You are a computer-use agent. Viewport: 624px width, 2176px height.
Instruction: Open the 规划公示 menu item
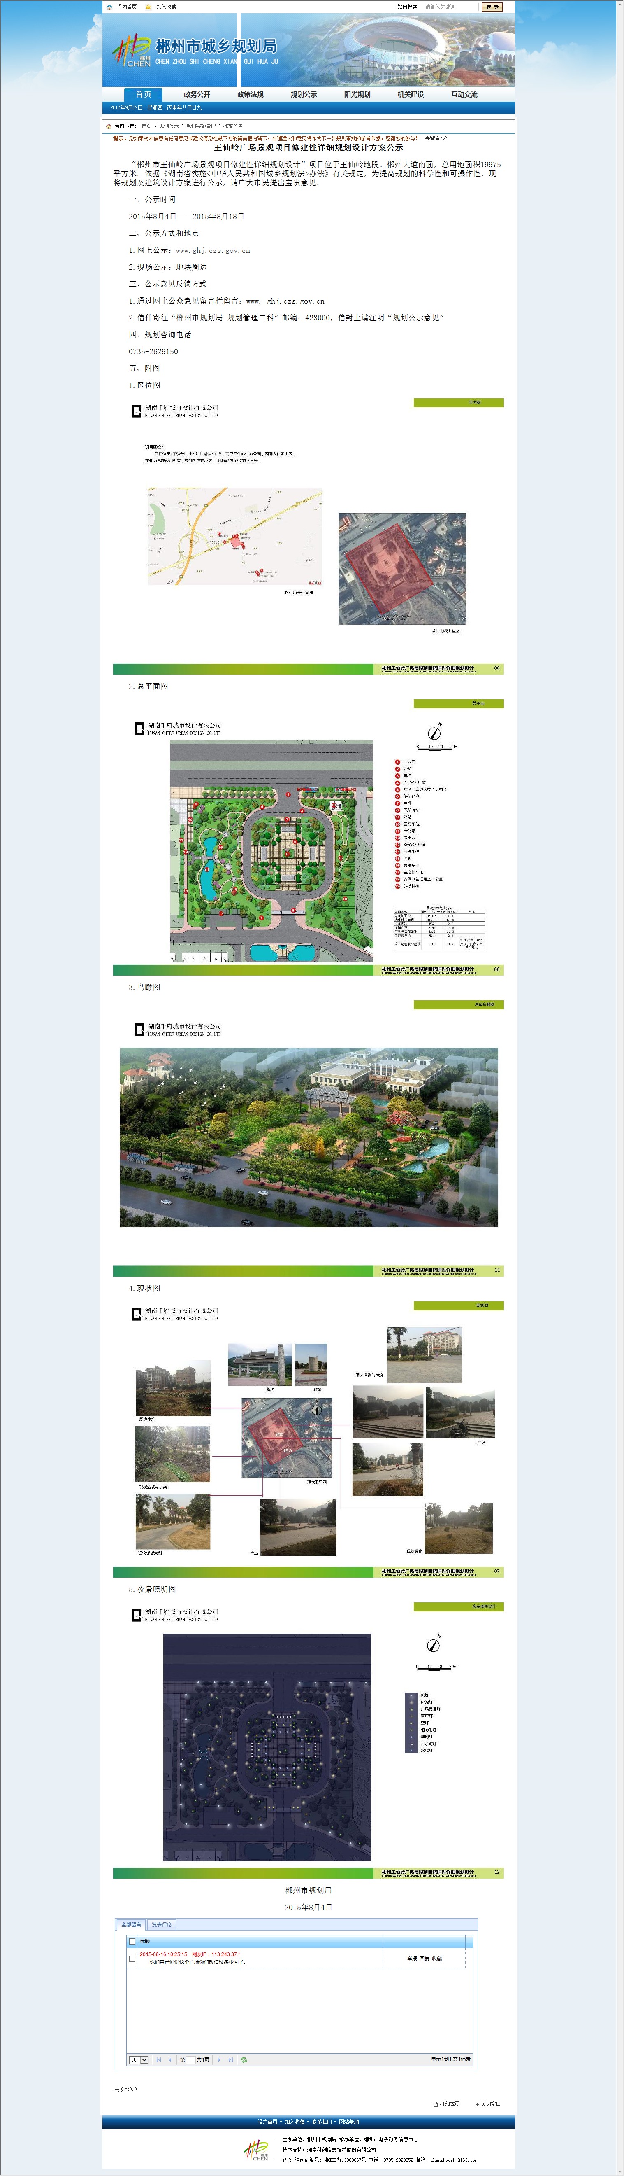(x=304, y=95)
